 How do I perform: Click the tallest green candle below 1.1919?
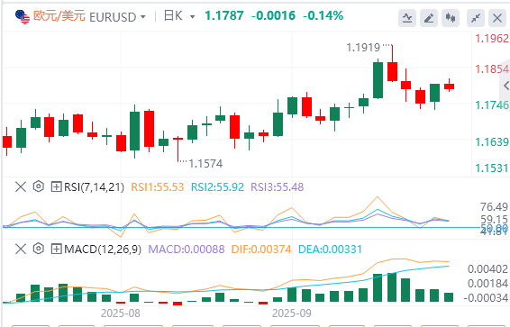378,80
